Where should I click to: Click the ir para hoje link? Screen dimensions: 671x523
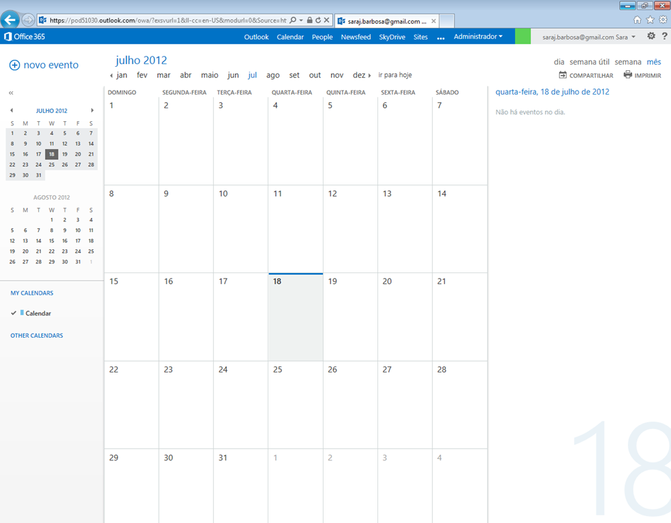pyautogui.click(x=395, y=75)
